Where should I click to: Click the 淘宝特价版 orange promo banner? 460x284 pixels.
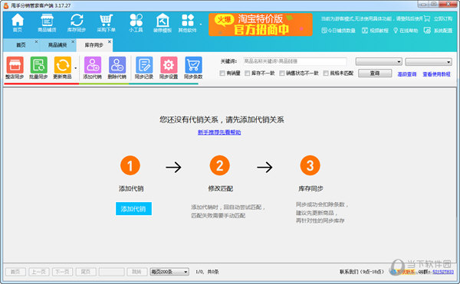[261, 24]
